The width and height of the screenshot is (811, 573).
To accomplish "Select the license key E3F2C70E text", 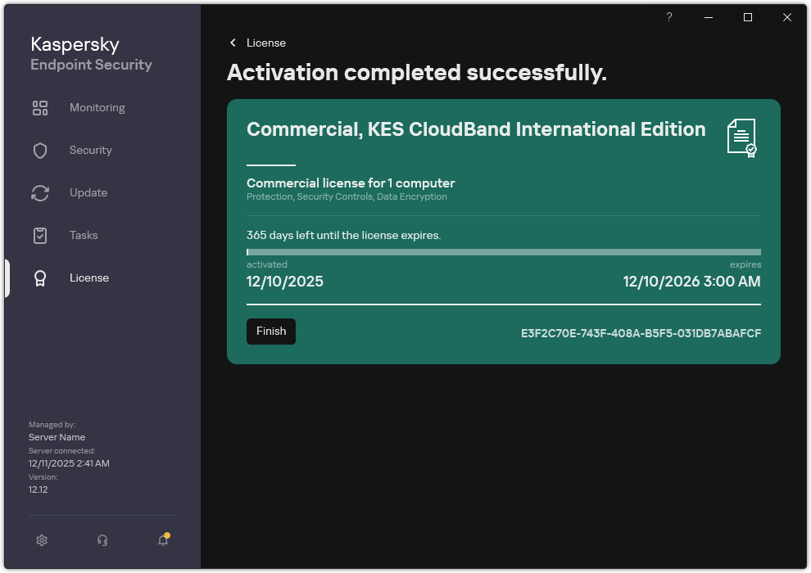I will [640, 333].
